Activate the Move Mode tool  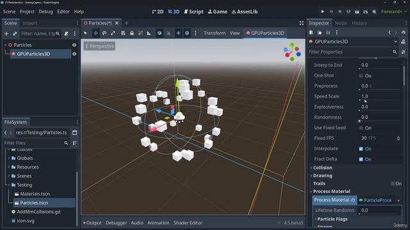tap(95, 33)
